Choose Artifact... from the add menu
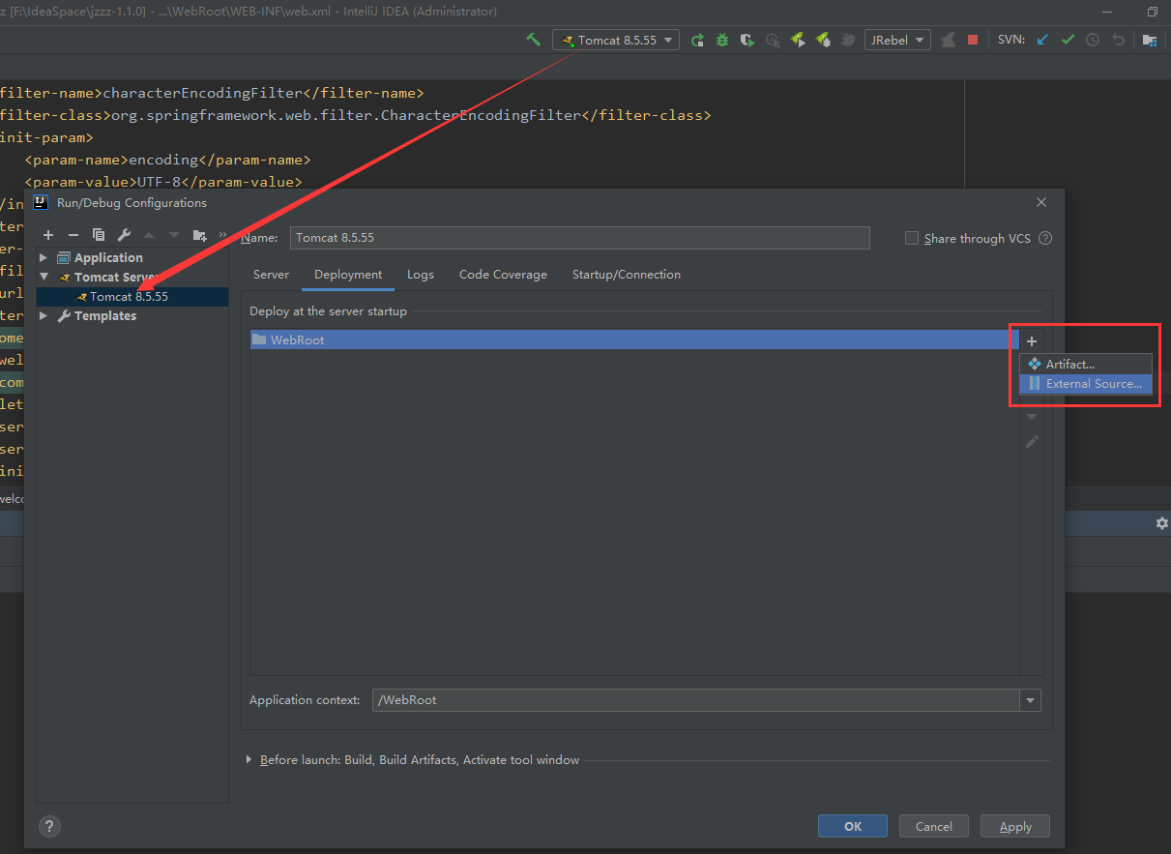The height and width of the screenshot is (854, 1171). [1086, 365]
